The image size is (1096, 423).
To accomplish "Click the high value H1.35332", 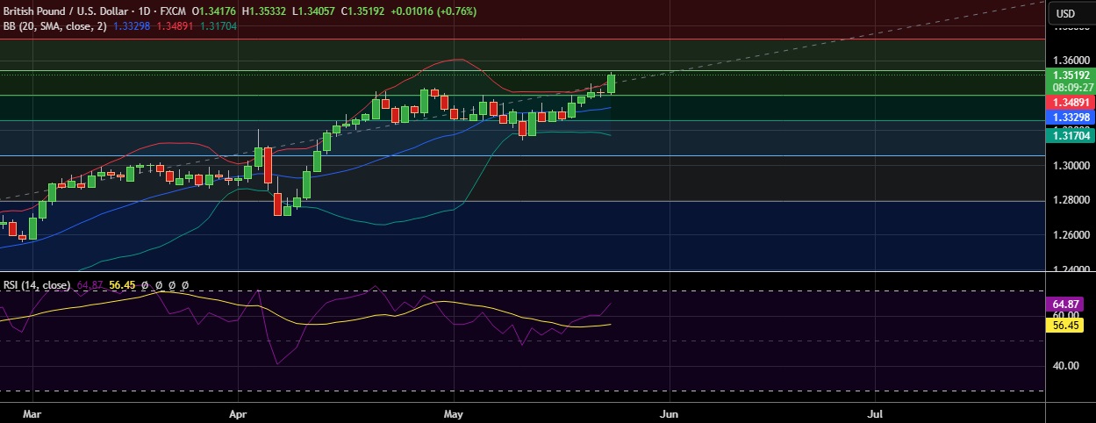I will [x=264, y=12].
